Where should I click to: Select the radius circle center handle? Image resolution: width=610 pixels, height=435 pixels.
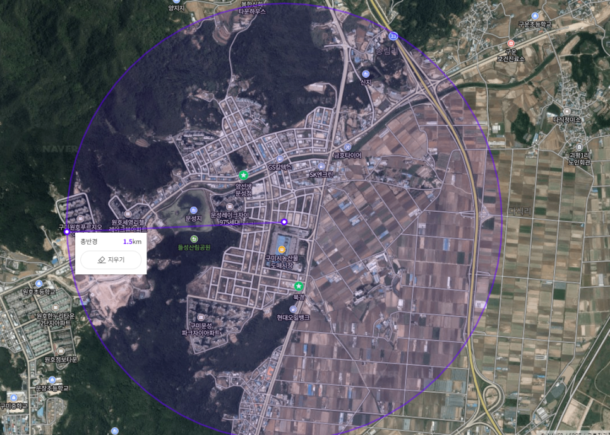(284, 222)
